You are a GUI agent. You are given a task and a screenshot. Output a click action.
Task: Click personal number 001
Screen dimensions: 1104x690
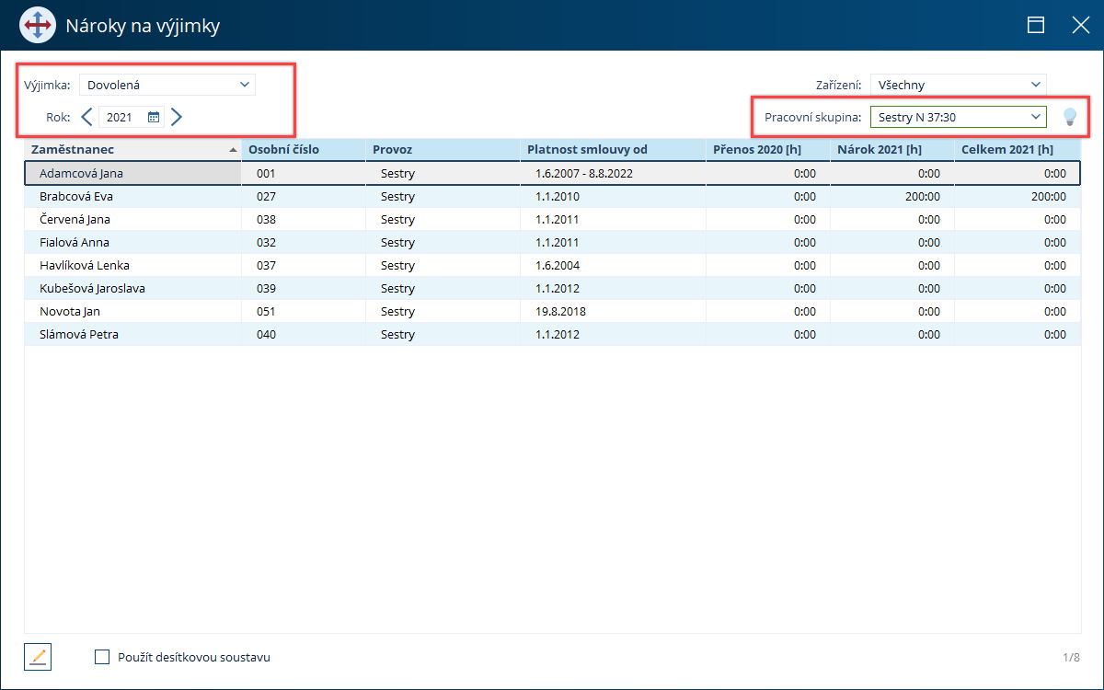pyautogui.click(x=266, y=173)
